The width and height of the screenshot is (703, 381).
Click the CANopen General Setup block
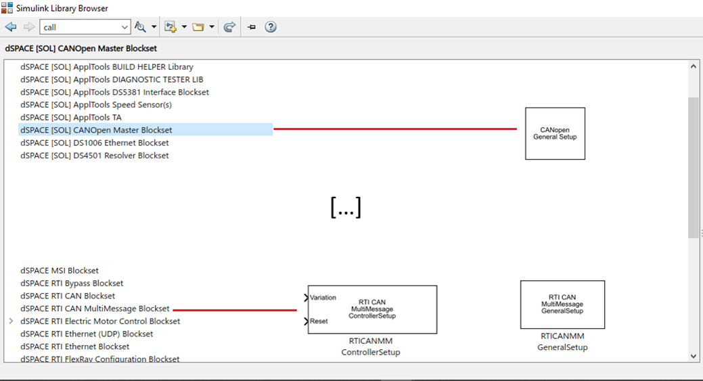pos(555,133)
